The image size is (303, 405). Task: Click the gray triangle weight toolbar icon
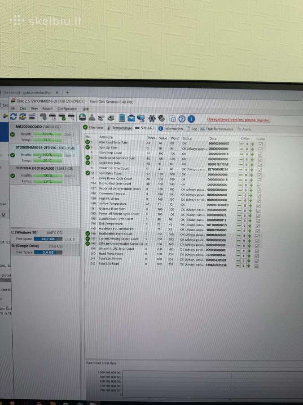[x=92, y=118]
